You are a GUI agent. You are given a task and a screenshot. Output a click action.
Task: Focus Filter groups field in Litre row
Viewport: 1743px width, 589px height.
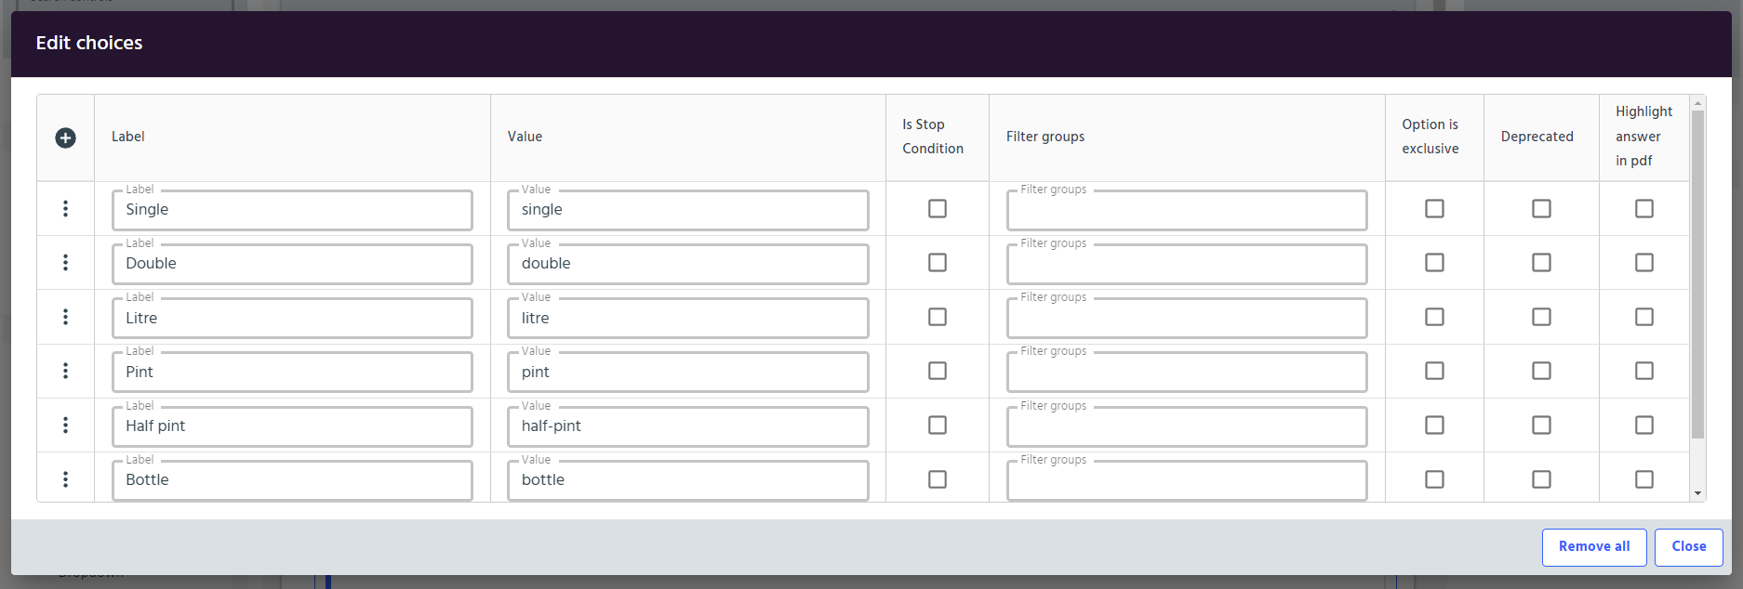1187,318
